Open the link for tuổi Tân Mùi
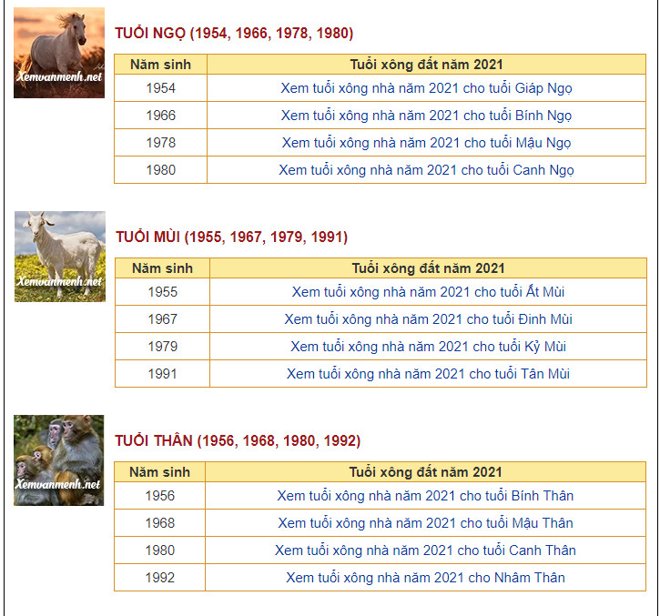Viewport: 660px width, 616px height. point(428,374)
